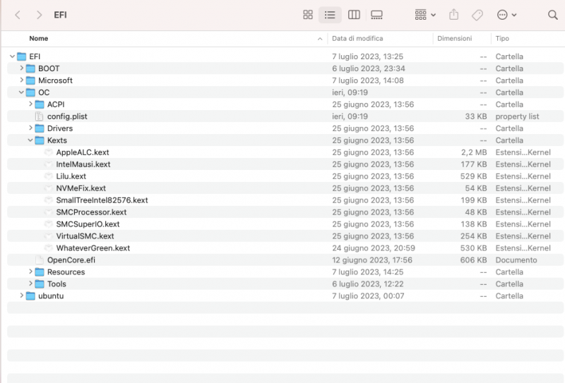Select NVMeFix.kext file name
Image resolution: width=565 pixels, height=383 pixels.
[81, 188]
